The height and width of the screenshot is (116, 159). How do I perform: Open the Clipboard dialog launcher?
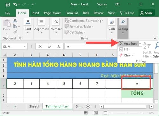pos(20,39)
